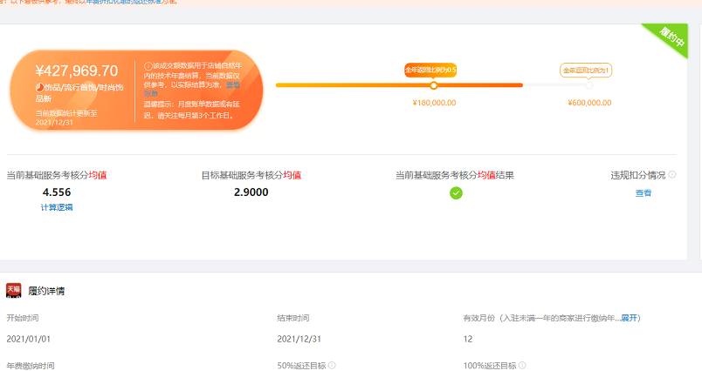702x371 pixels.
Task: Click the 当前基础服务考核分均值结果 label
Action: click(x=454, y=175)
